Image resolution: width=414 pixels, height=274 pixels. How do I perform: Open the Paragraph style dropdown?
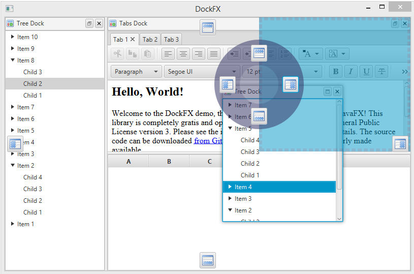(136, 71)
